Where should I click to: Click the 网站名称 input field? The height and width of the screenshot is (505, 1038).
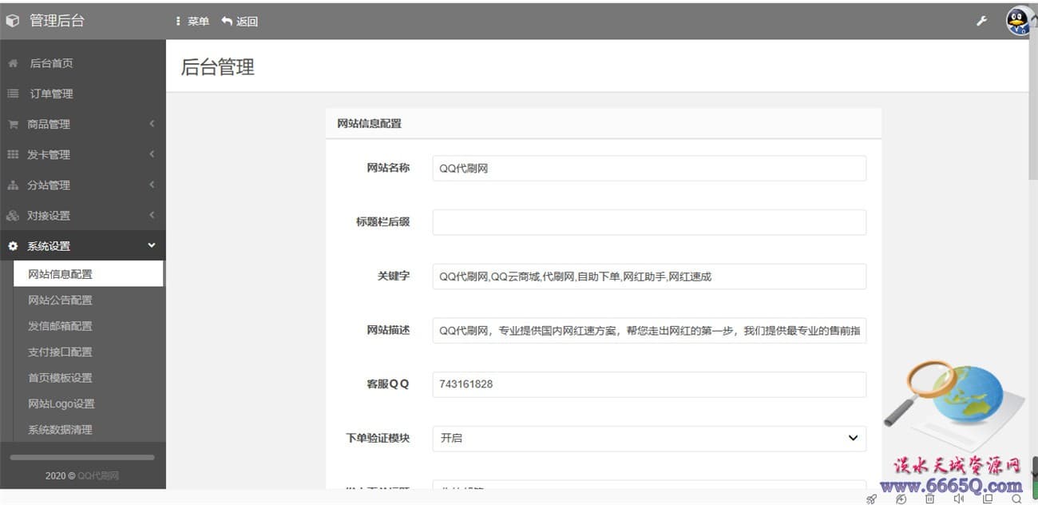coord(649,168)
